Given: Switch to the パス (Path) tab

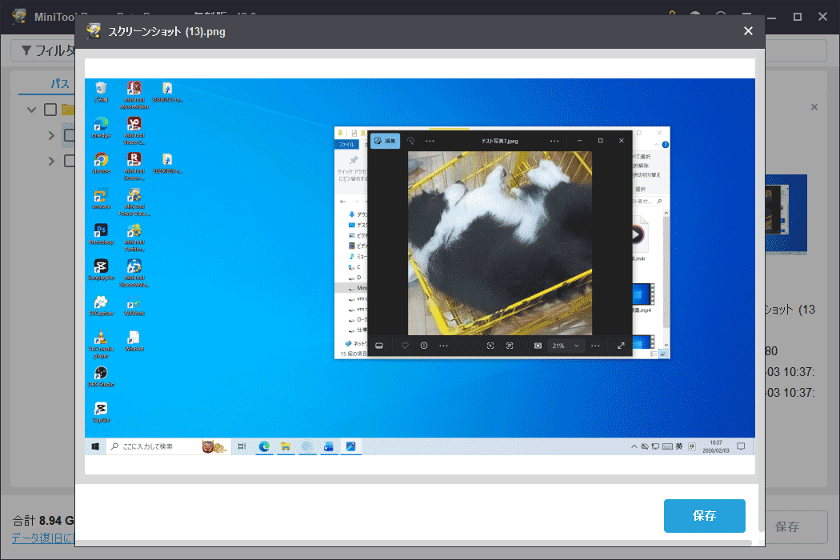Looking at the screenshot, I should click(x=59, y=83).
